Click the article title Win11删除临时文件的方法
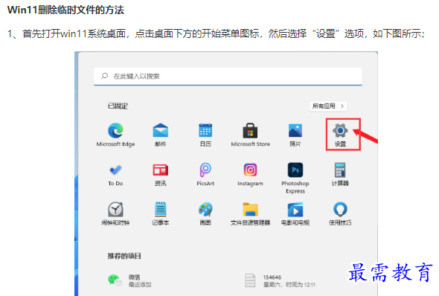The width and height of the screenshot is (439, 296). (65, 10)
